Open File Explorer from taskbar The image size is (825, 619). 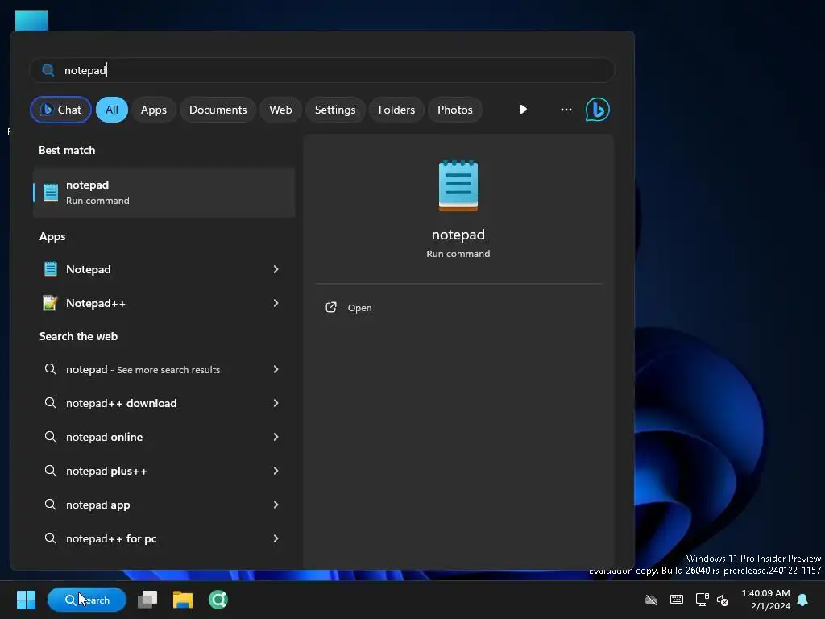click(183, 600)
